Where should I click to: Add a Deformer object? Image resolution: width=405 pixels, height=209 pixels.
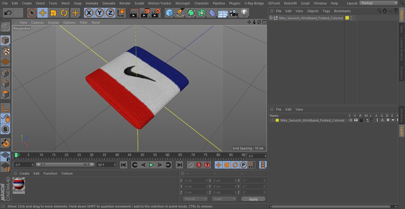212,13
